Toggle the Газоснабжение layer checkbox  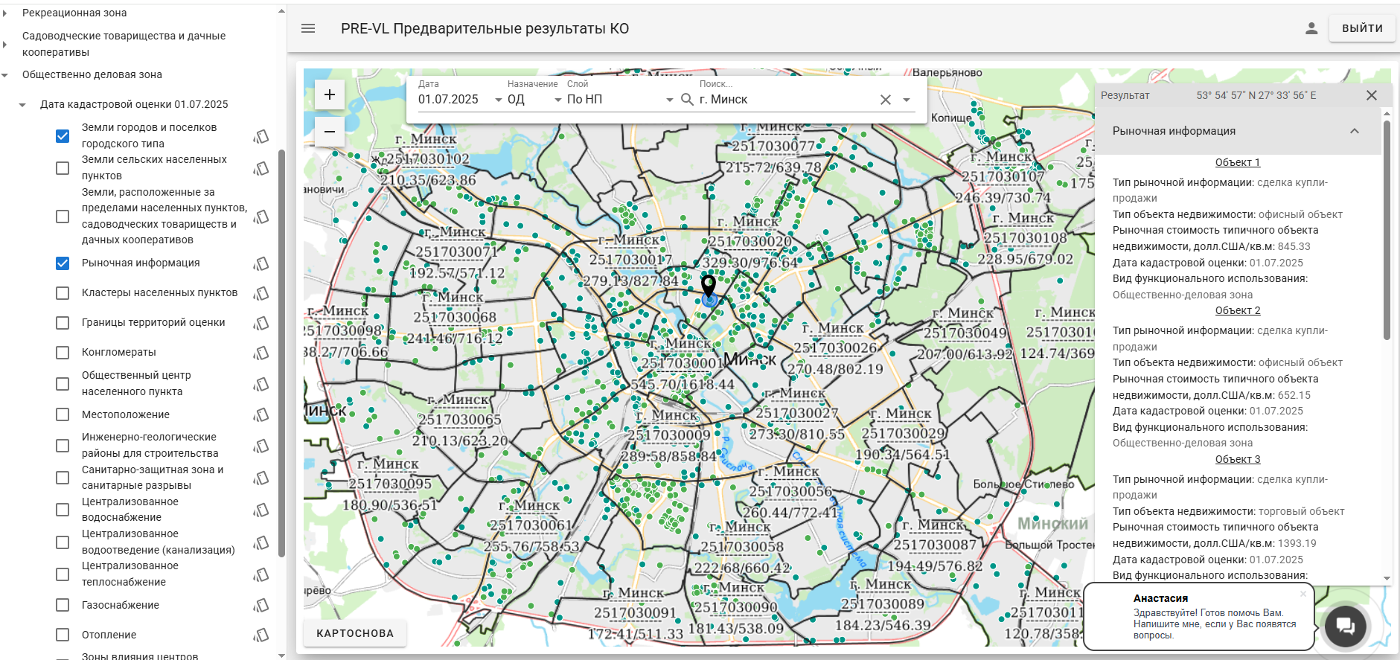pos(63,606)
